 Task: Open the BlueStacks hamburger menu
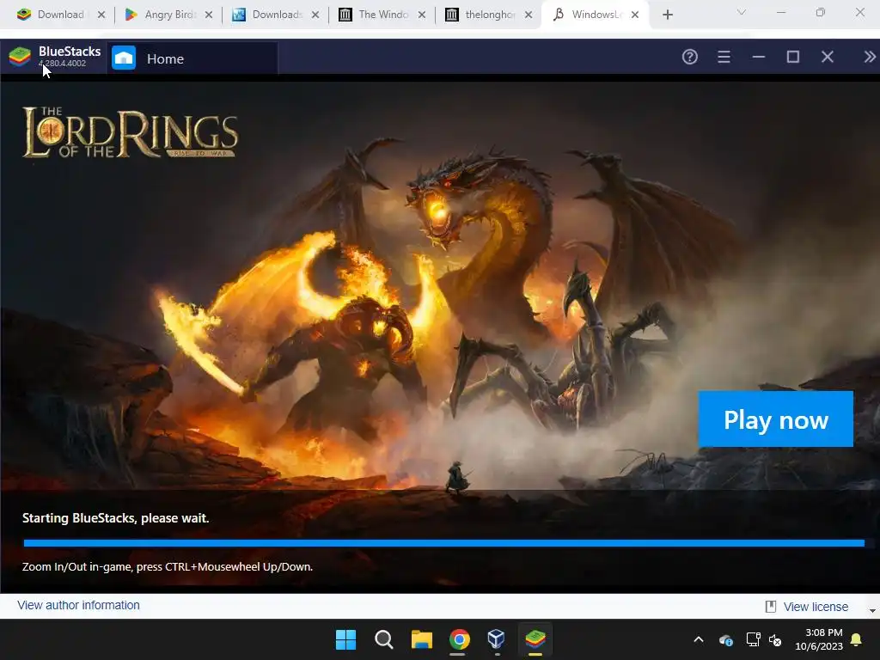pyautogui.click(x=724, y=57)
